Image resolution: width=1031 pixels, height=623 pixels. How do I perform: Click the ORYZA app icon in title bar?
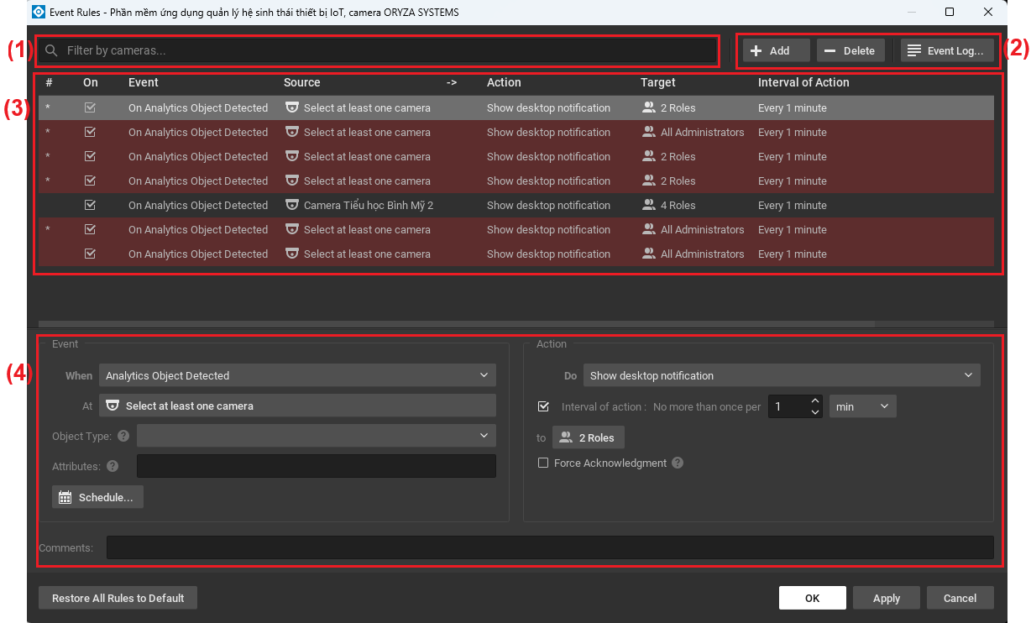tap(38, 13)
